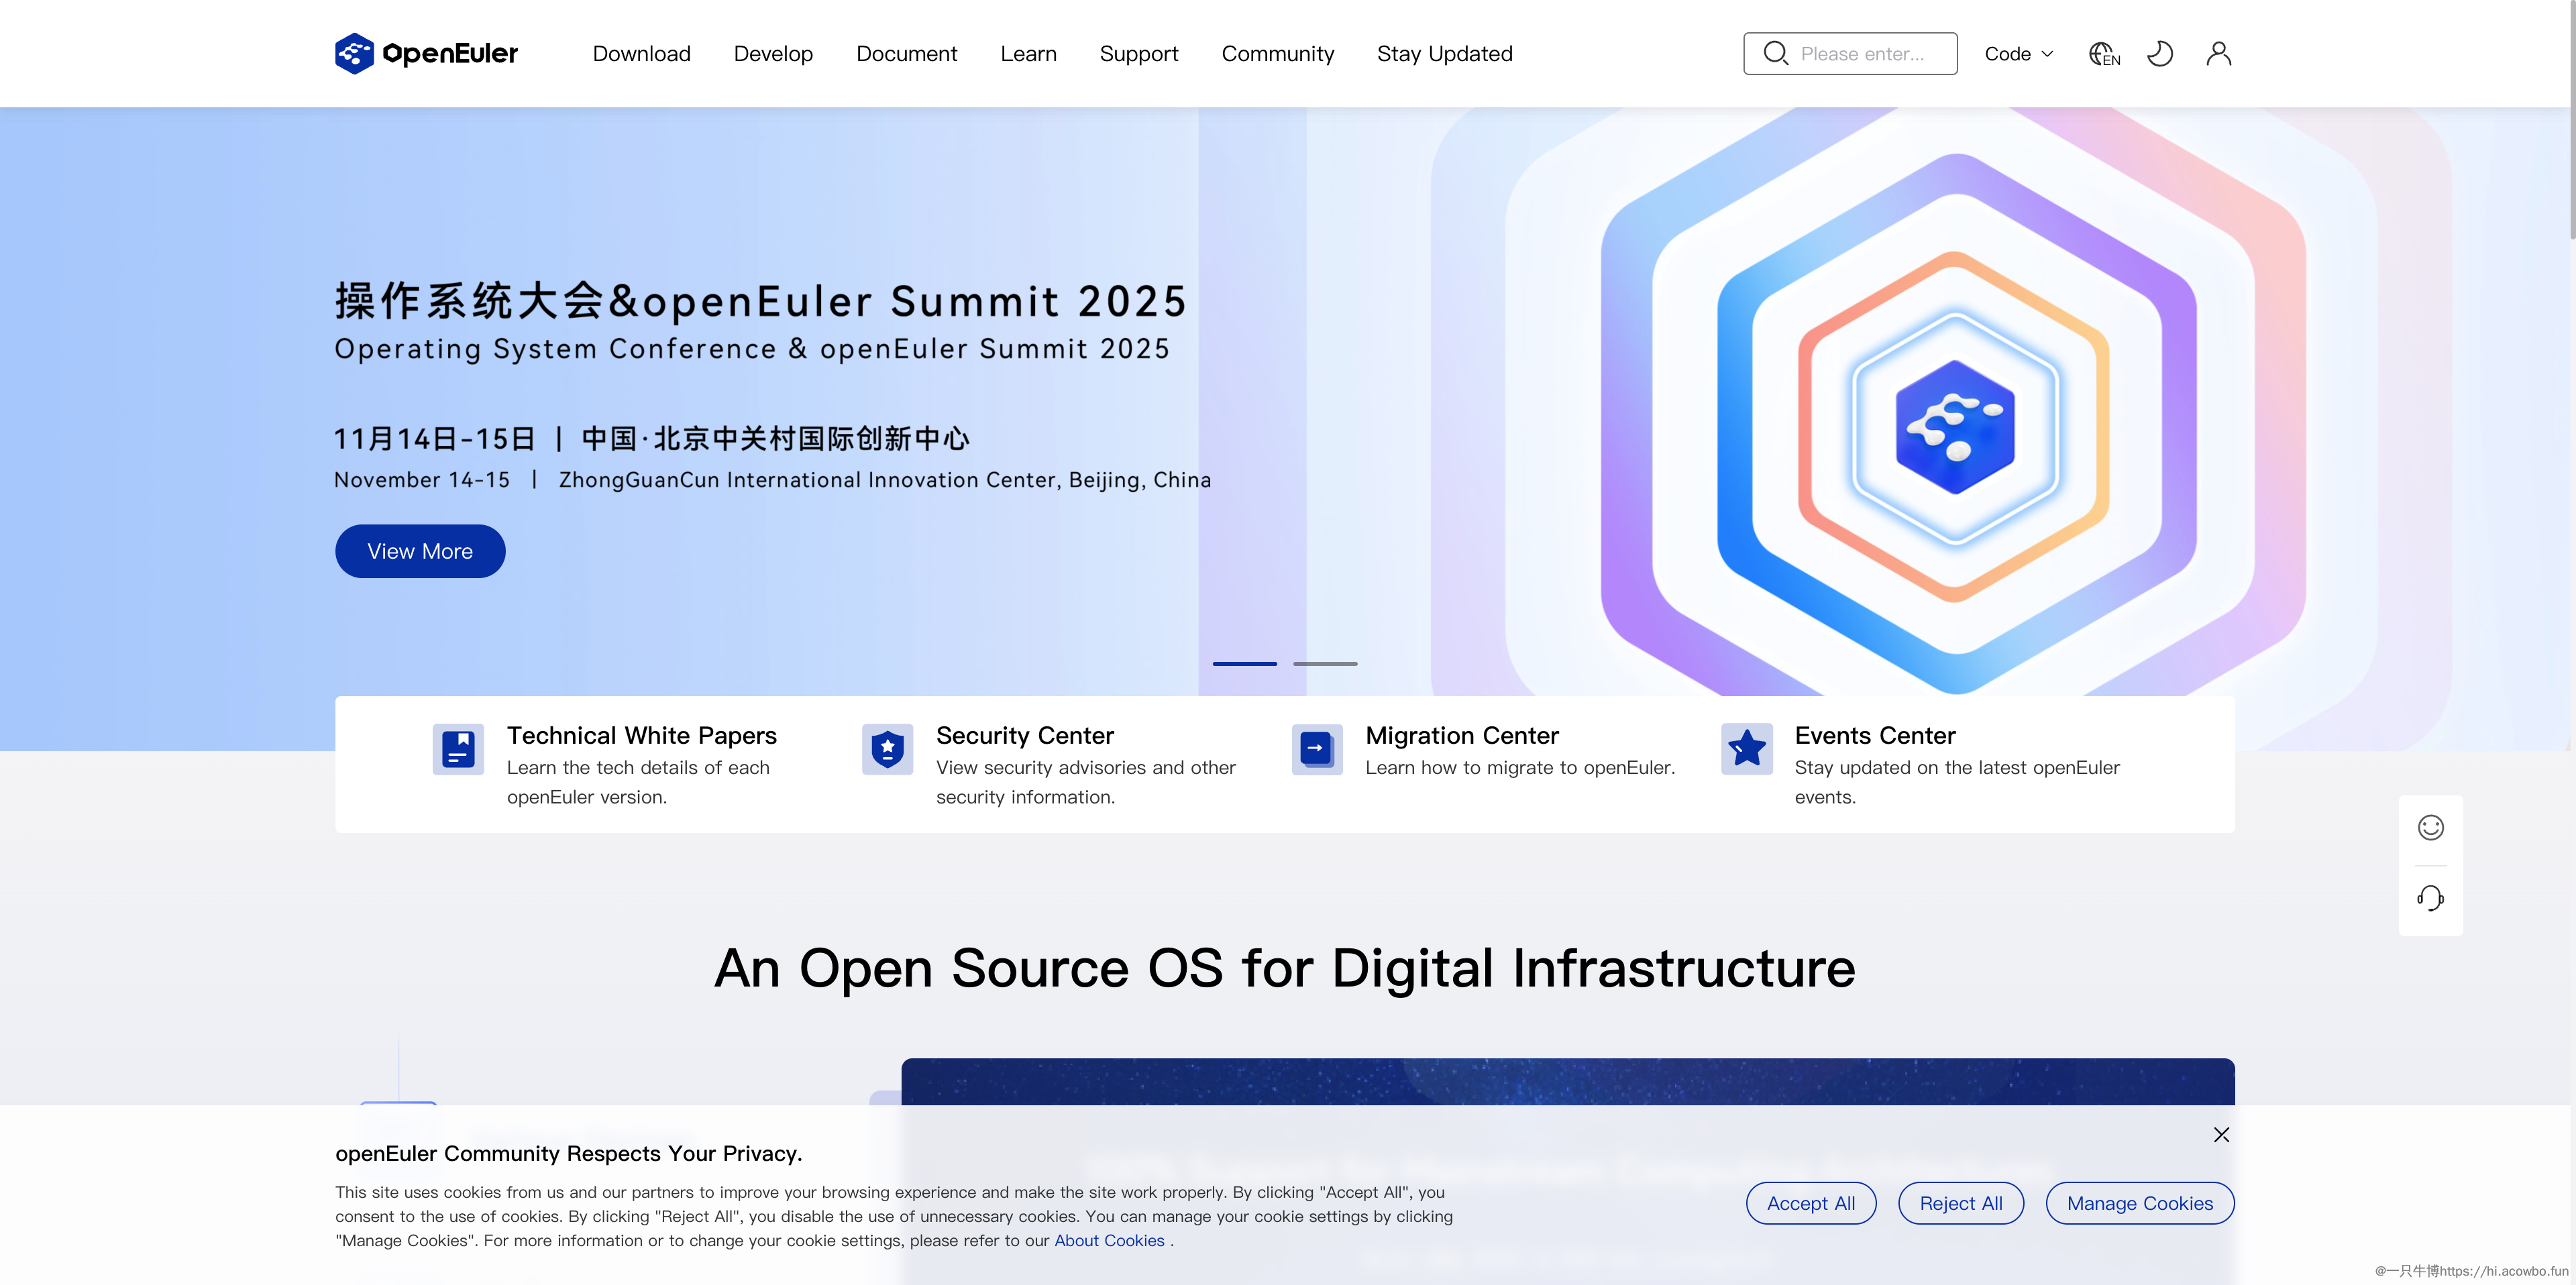This screenshot has width=2576, height=1285.
Task: Toggle dark mode with moon icon
Action: click(x=2160, y=53)
